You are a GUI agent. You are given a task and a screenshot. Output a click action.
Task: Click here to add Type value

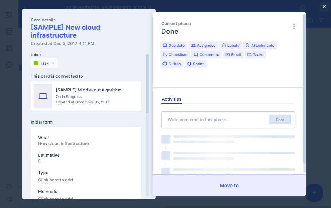coord(55,180)
